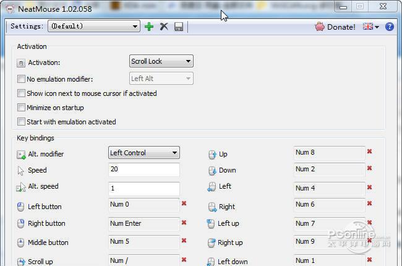This screenshot has width=402, height=266.
Task: Click the Middle button mouse icon
Action: click(20, 242)
